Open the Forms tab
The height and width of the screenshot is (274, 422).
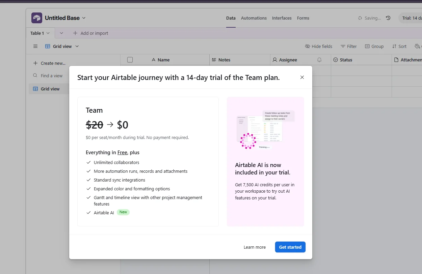pyautogui.click(x=303, y=18)
